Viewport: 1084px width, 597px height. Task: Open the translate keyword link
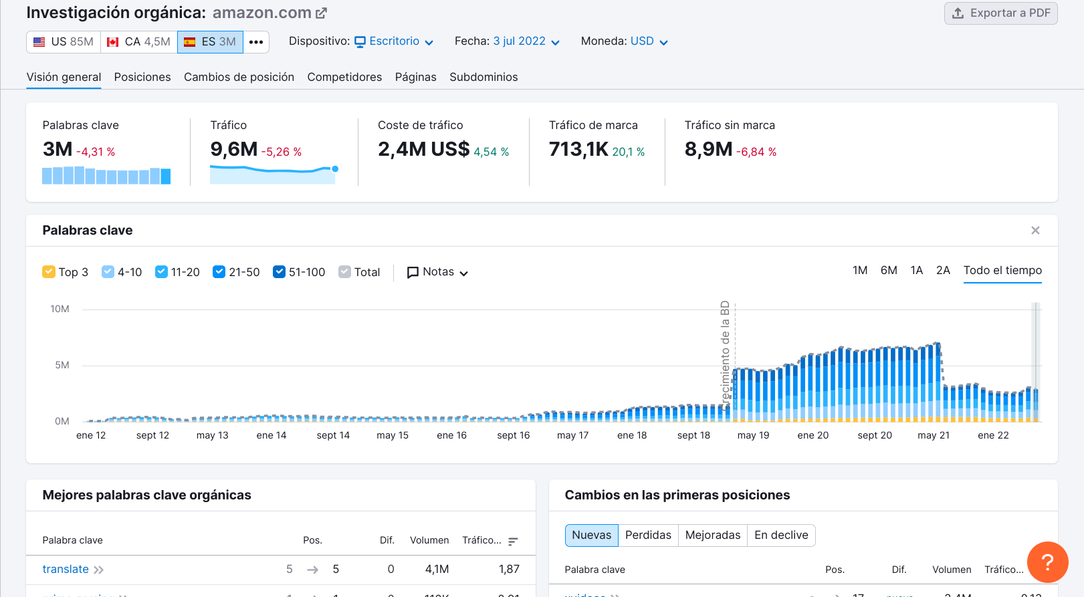[66, 570]
